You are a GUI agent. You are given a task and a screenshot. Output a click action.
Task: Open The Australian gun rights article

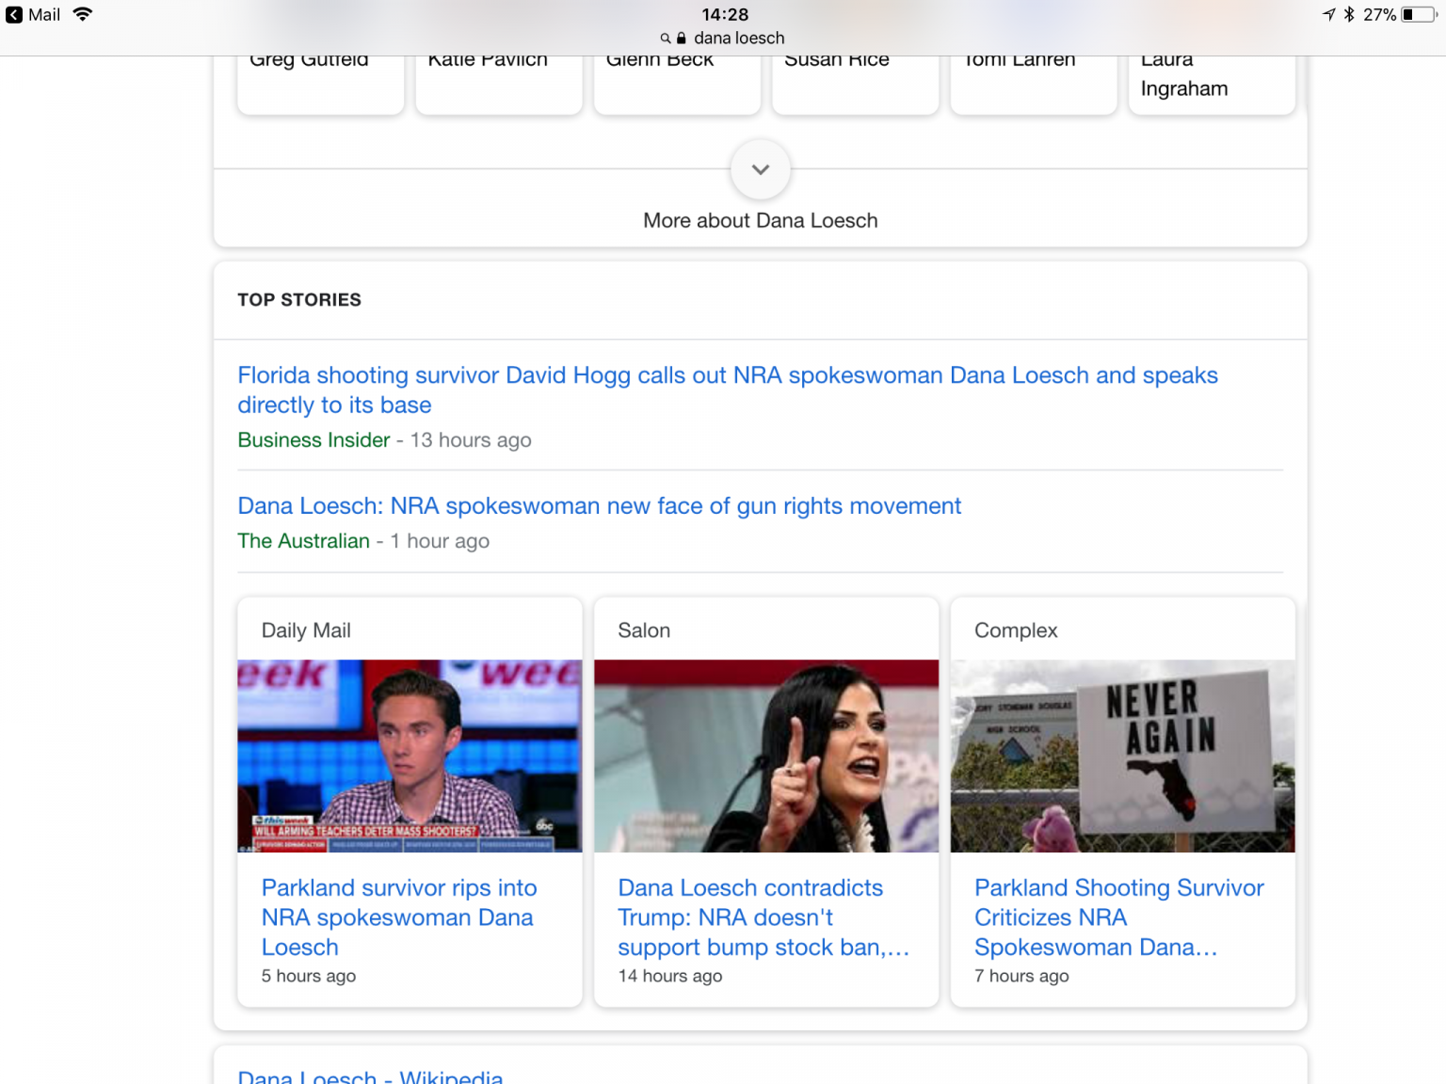coord(599,506)
